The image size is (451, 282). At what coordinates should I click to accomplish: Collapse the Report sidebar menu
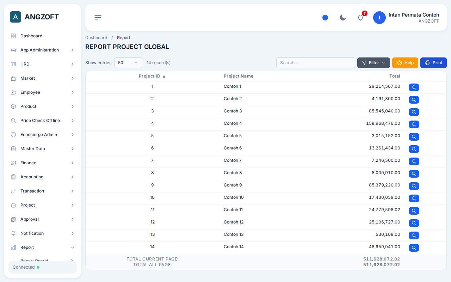click(x=43, y=247)
